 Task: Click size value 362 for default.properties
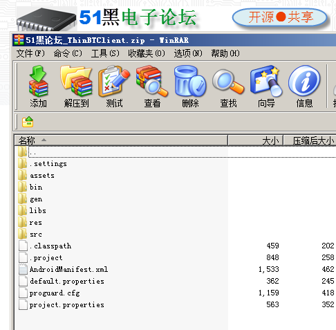point(273,281)
